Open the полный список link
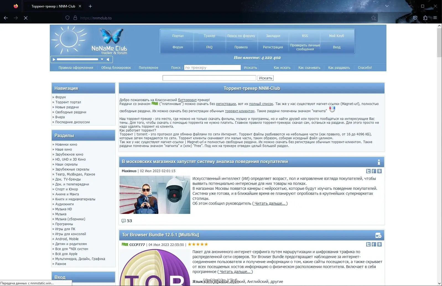The width and height of the screenshot is (442, 286). 261,104
